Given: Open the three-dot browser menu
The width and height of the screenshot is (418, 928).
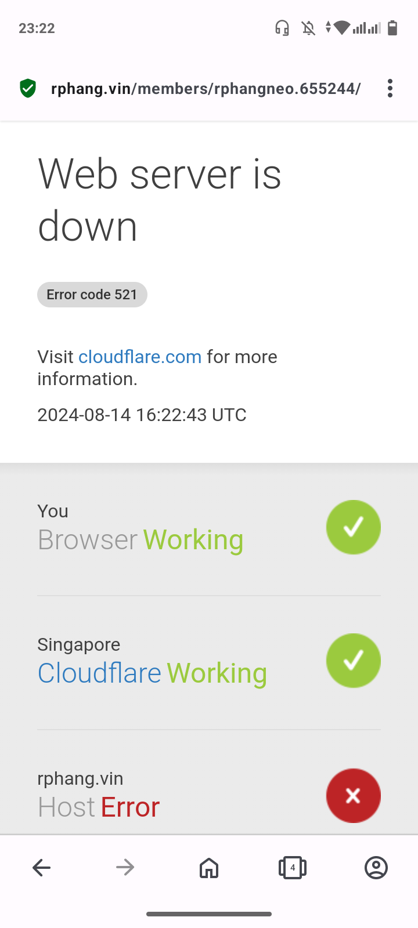Looking at the screenshot, I should (390, 88).
